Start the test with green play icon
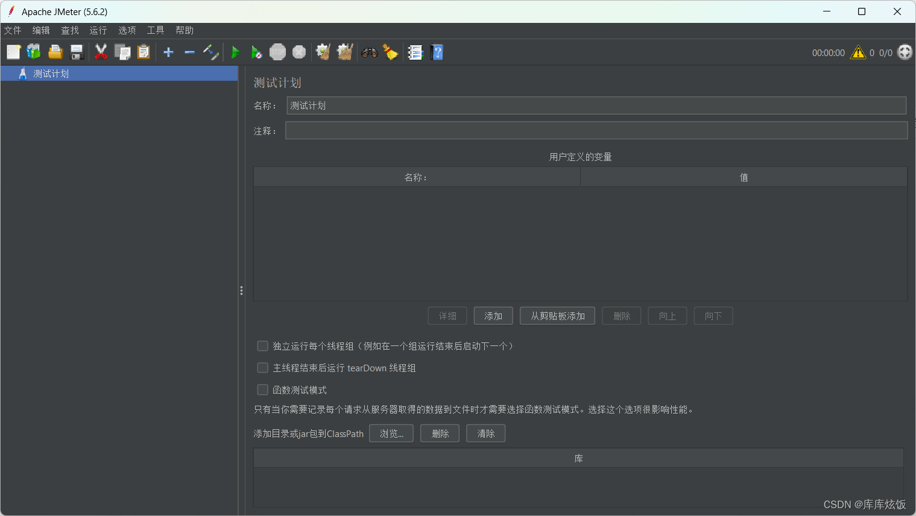916x516 pixels. [x=235, y=52]
